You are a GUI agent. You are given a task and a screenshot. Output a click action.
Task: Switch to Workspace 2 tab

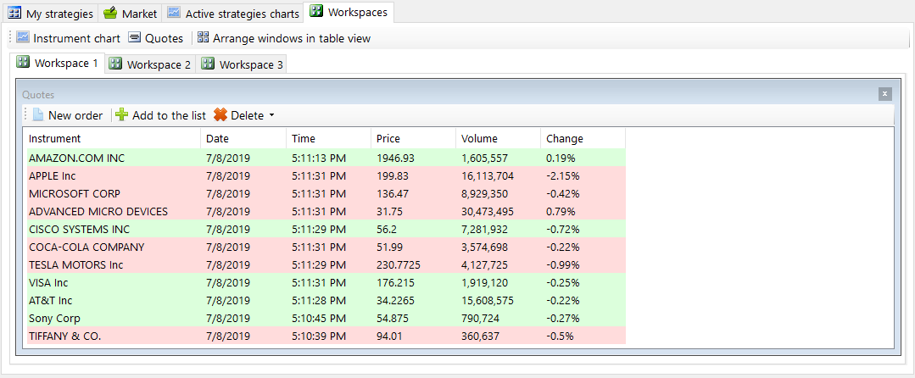coord(150,64)
